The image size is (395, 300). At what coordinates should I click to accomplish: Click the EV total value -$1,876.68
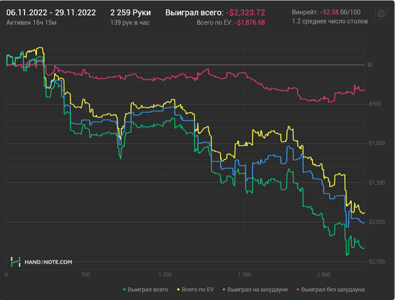click(x=249, y=23)
